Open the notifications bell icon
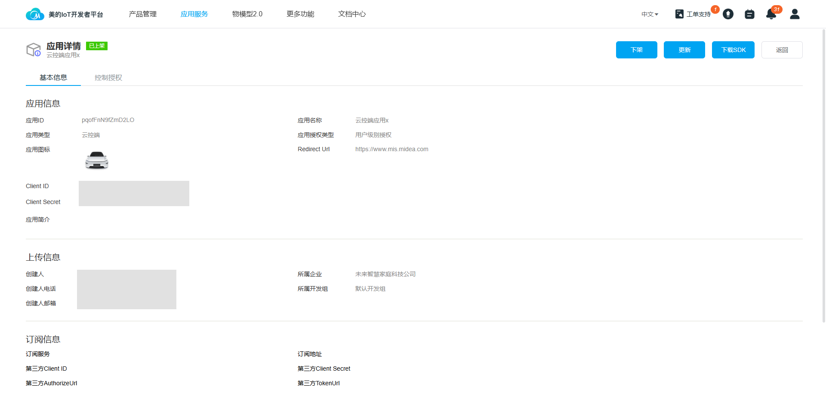 click(x=771, y=14)
